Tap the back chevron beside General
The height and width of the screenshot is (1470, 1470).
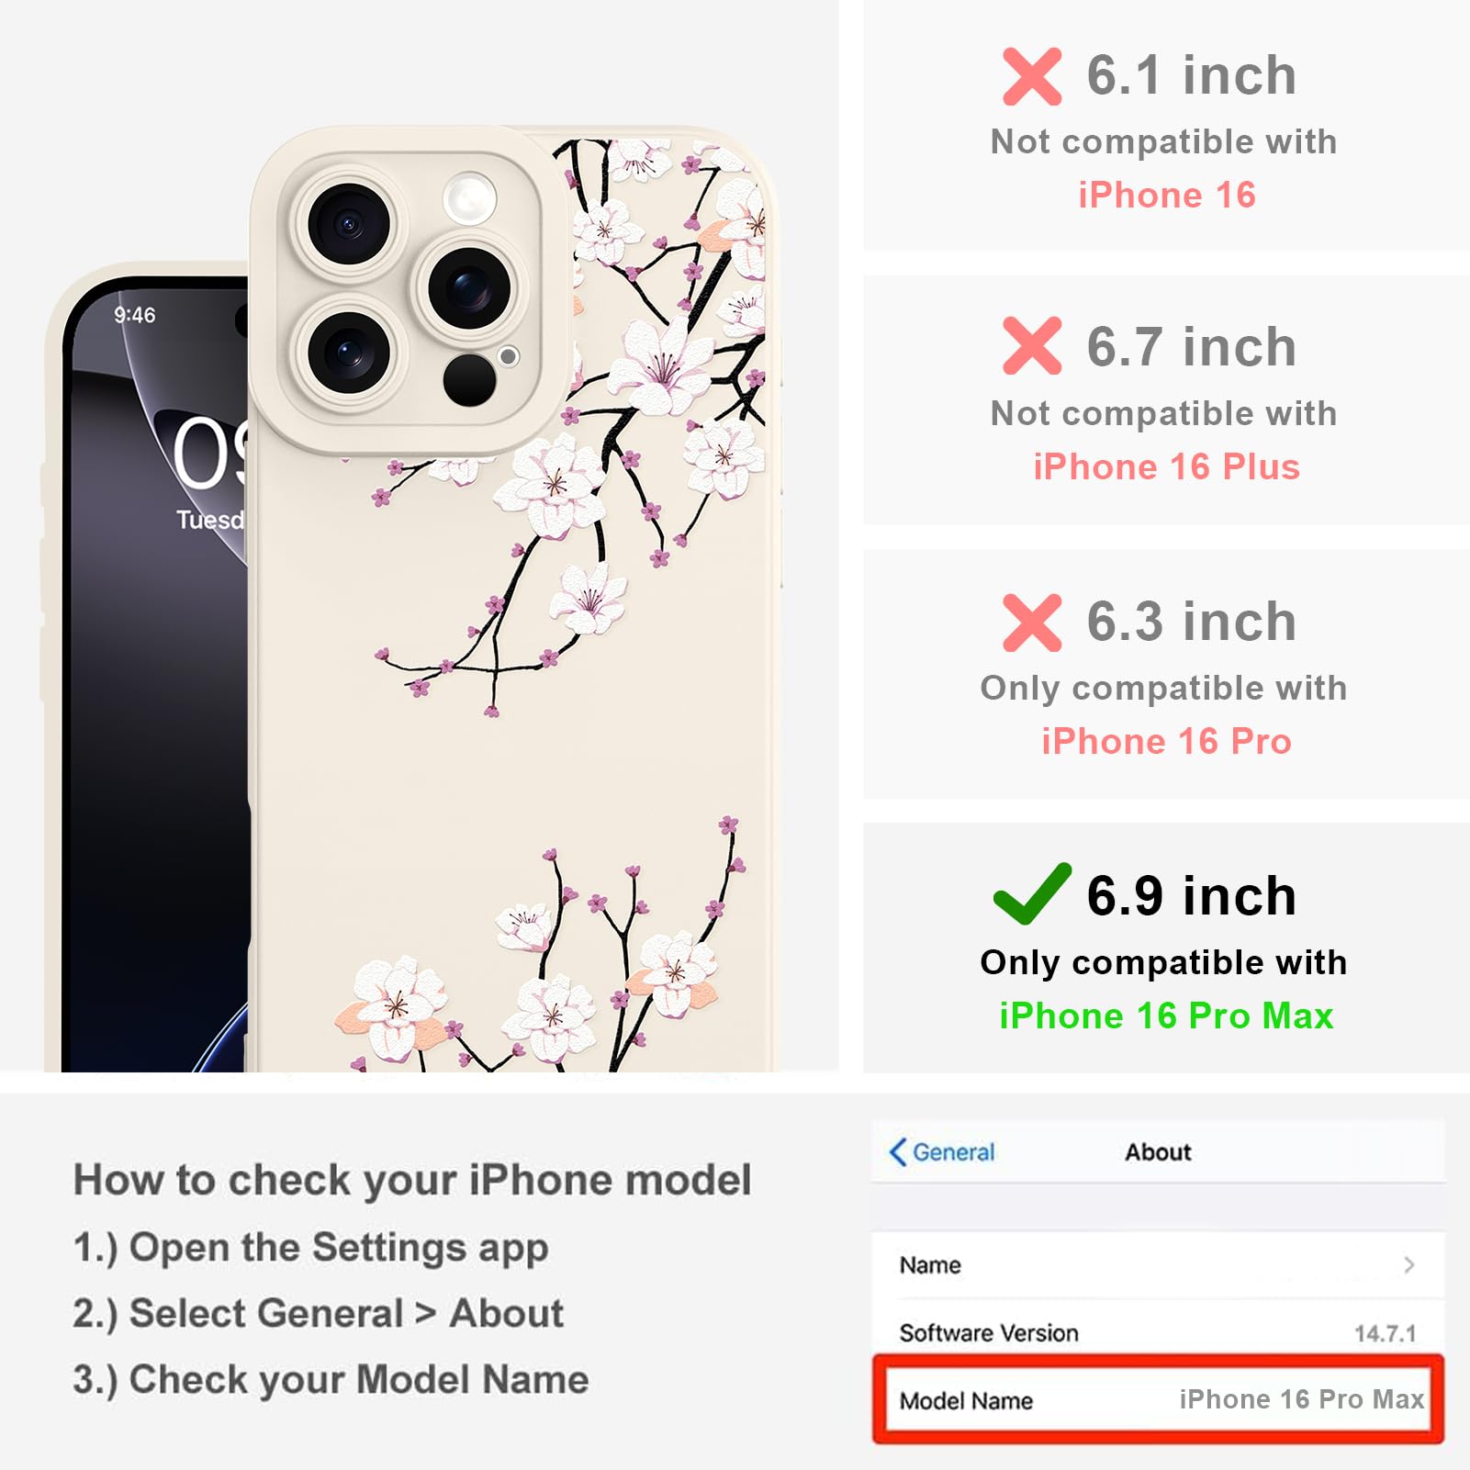click(x=897, y=1151)
